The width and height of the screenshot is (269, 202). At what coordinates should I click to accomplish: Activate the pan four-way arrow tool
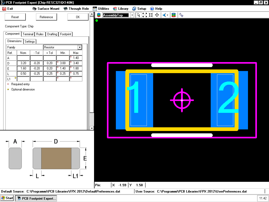[157, 15]
